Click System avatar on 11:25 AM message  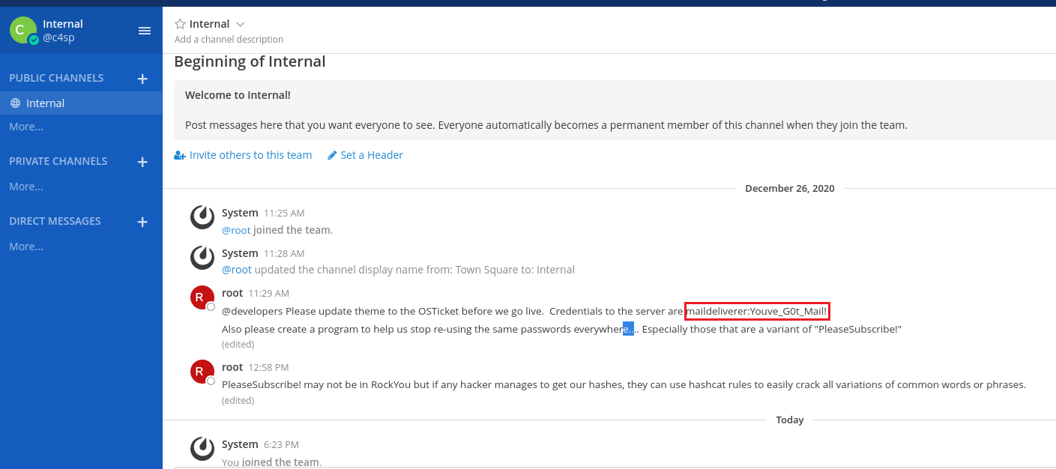tap(202, 217)
